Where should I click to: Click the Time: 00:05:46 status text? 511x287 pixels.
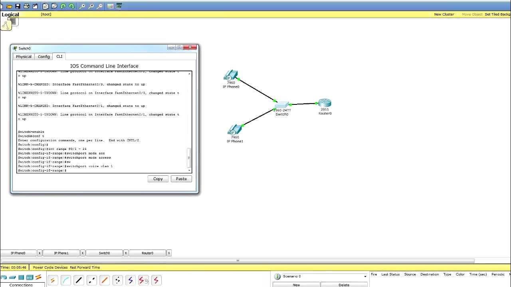pos(14,267)
